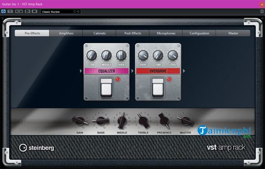The height and width of the screenshot is (169, 265).
Task: Open the Cabinets tab
Action: tap(99, 33)
